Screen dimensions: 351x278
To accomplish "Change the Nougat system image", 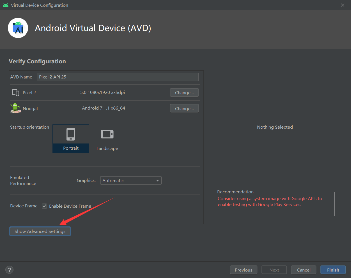I will tap(184, 108).
